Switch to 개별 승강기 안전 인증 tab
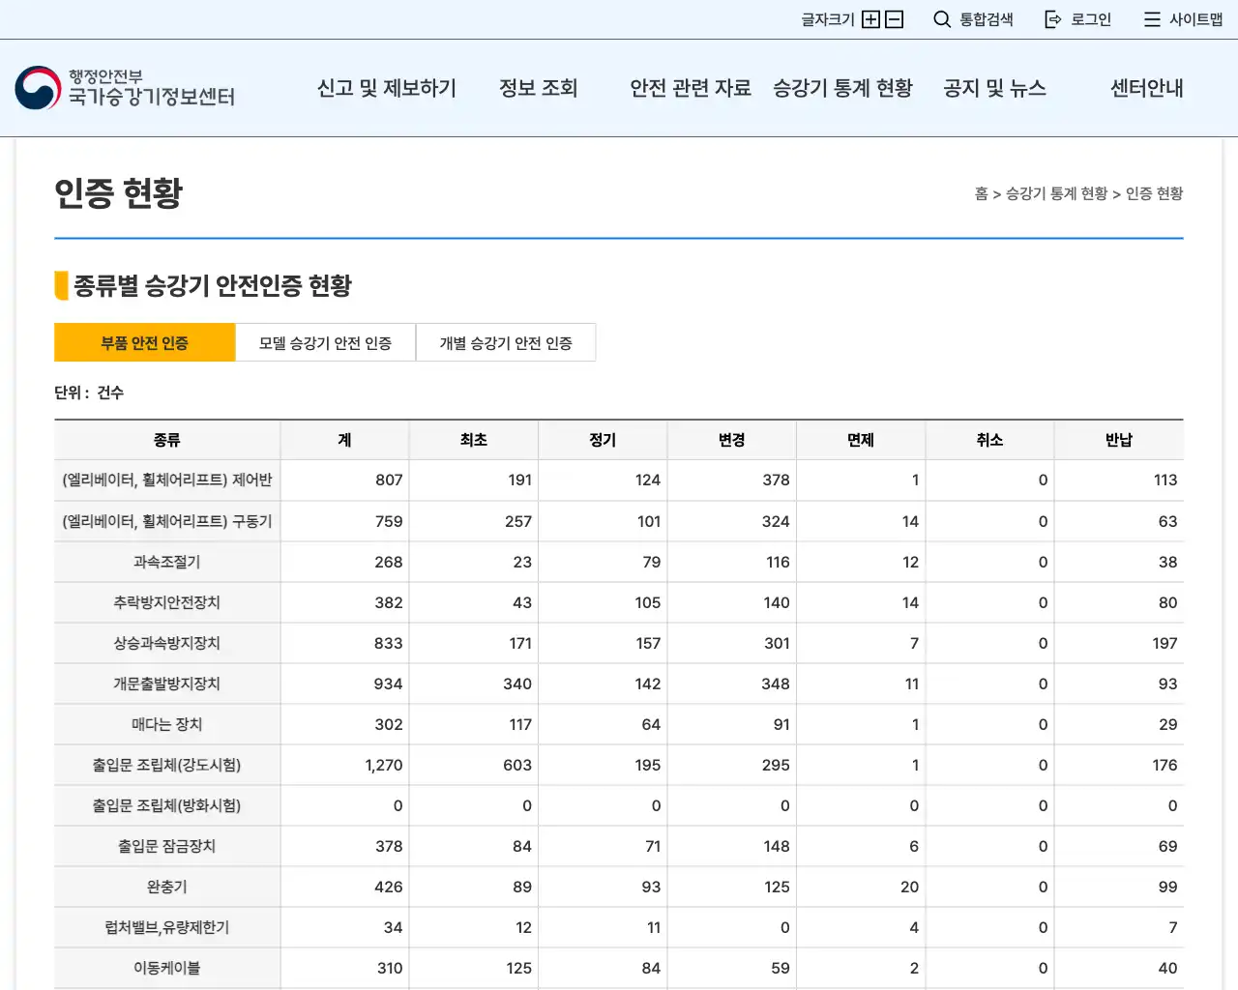This screenshot has width=1238, height=990. pos(506,342)
